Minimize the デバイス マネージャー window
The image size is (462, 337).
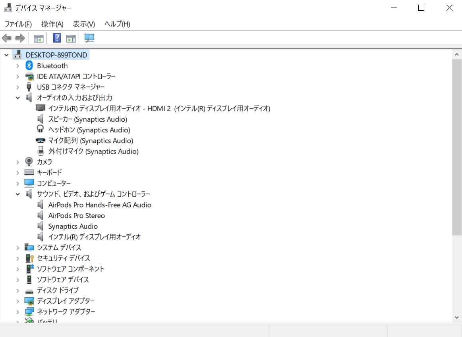[394, 8]
